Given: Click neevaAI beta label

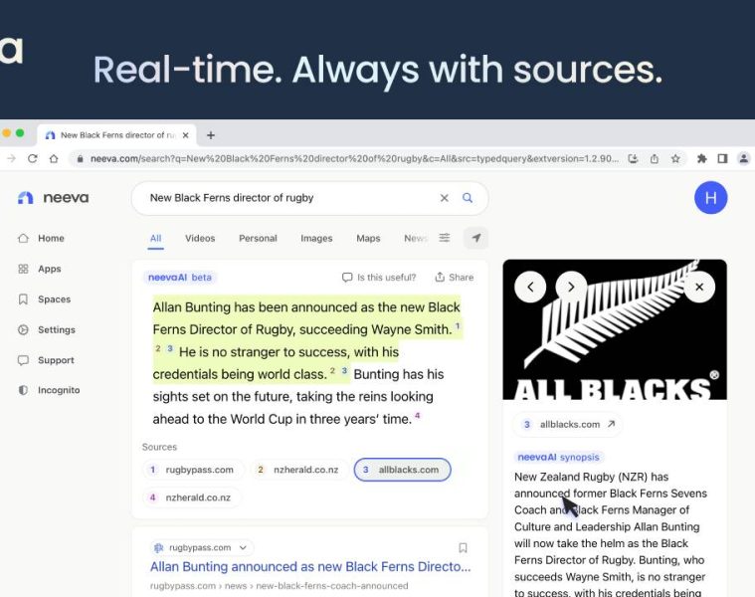Looking at the screenshot, I should (x=180, y=278).
